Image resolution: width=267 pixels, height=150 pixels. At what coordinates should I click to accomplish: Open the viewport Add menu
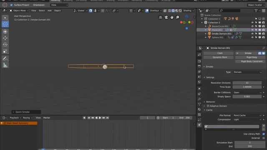pos(49,11)
